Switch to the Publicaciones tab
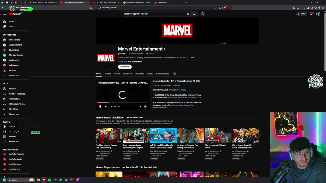Image resolution: width=326 pixels, height=183 pixels. tap(162, 74)
